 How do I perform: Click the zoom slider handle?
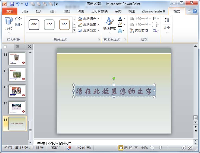pyautogui.click(x=160, y=148)
